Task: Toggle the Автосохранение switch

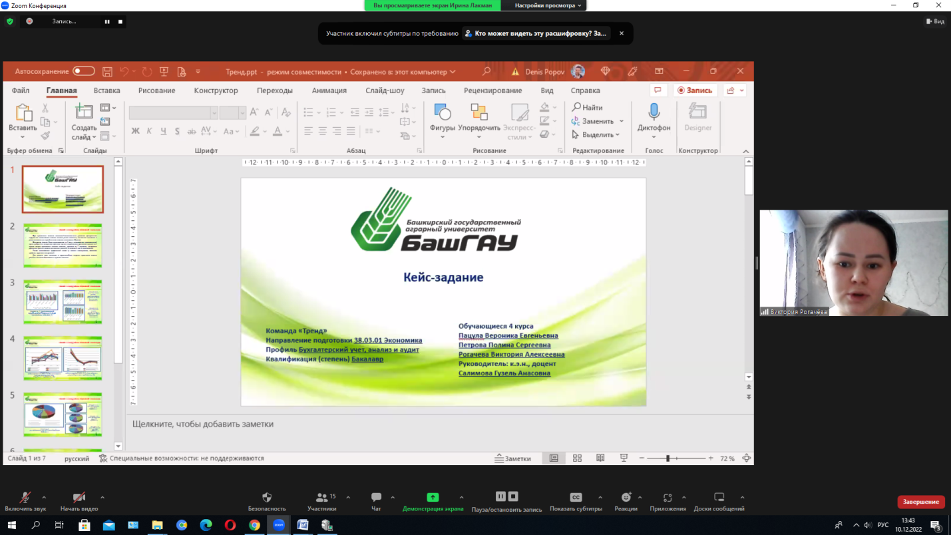Action: (x=84, y=71)
